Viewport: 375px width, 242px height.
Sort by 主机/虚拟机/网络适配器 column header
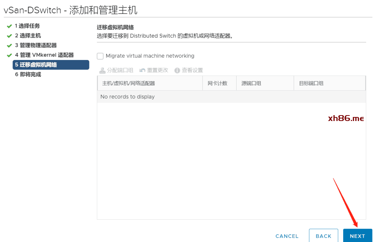[129, 83]
